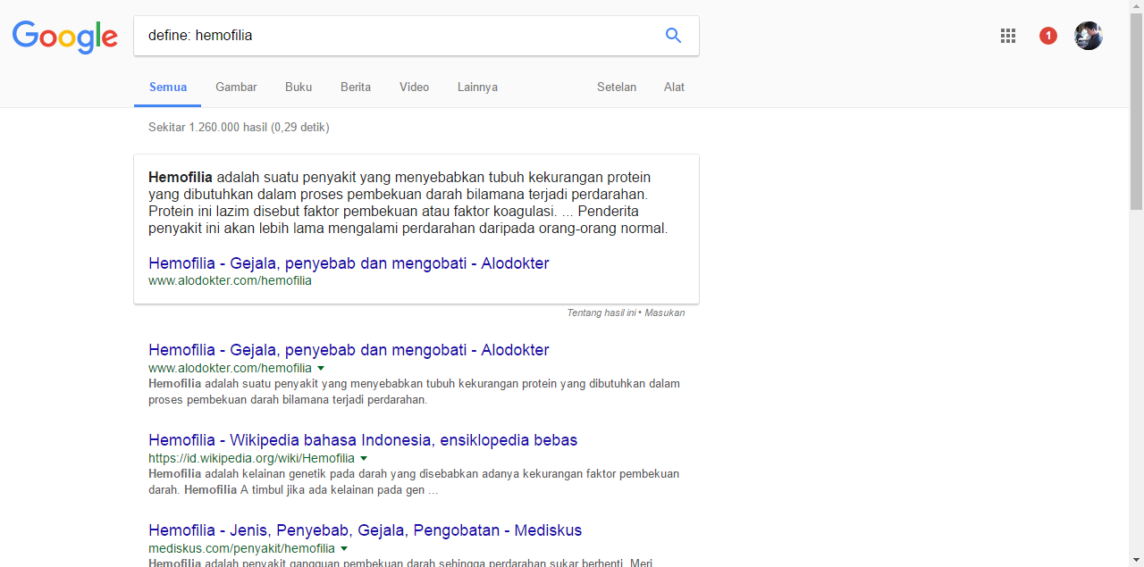This screenshot has width=1144, height=567.
Task: Expand the Lainnya search options
Action: (x=477, y=87)
